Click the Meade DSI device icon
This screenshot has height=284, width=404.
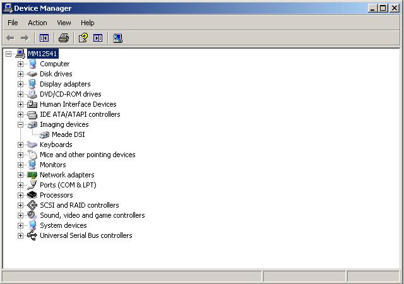pos(44,134)
